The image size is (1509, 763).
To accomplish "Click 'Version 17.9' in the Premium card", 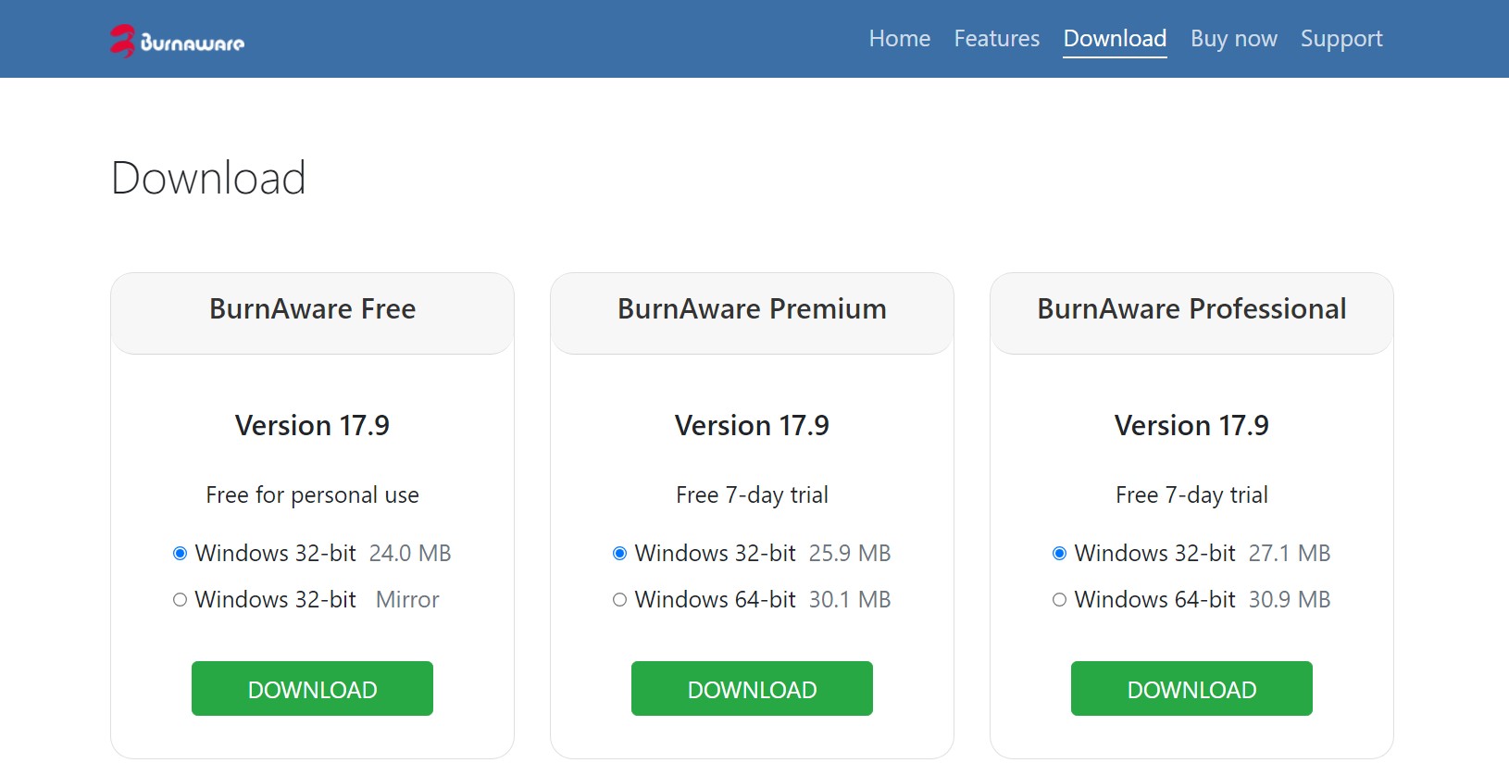I will (x=752, y=426).
